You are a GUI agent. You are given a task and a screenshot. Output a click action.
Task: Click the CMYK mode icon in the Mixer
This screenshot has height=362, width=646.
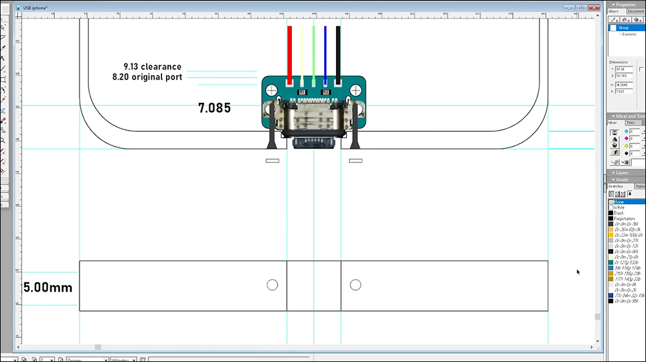614,133
